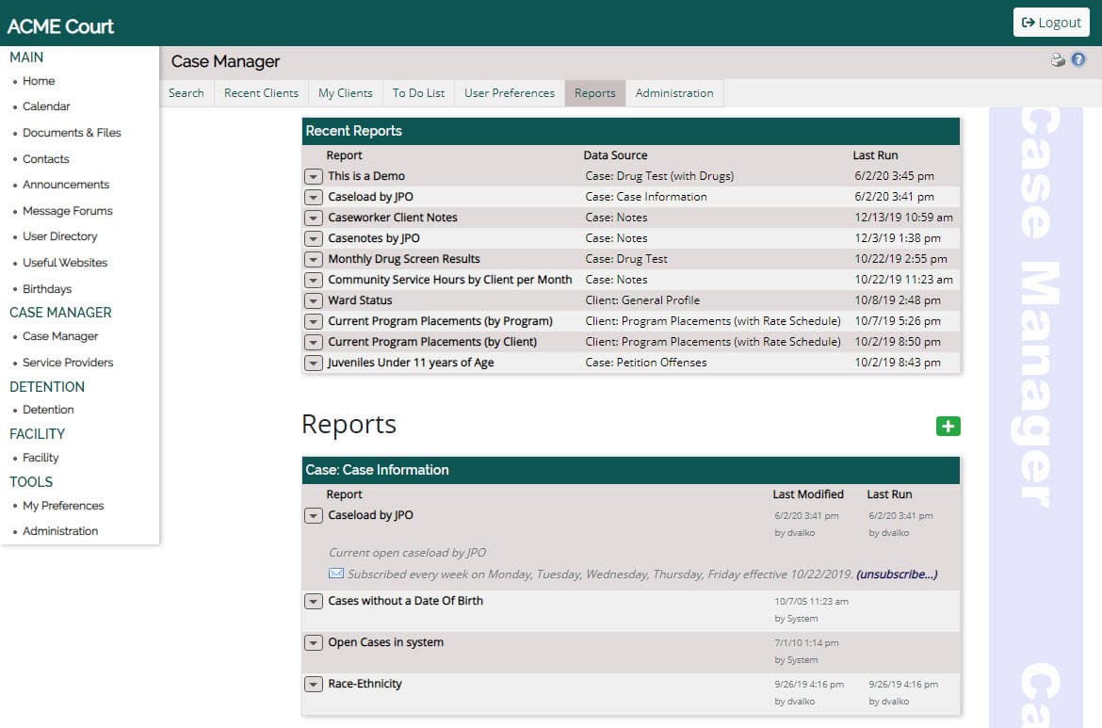Viewport: 1102px width, 728px height.
Task: Go to Home in the sidebar
Action: point(39,81)
